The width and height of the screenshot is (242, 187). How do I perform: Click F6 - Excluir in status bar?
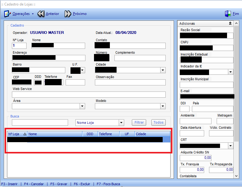(x=82, y=184)
